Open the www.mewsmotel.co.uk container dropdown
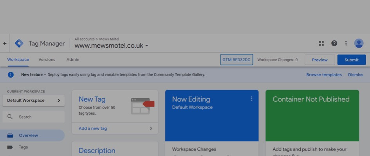The image size is (370, 156). point(111,46)
